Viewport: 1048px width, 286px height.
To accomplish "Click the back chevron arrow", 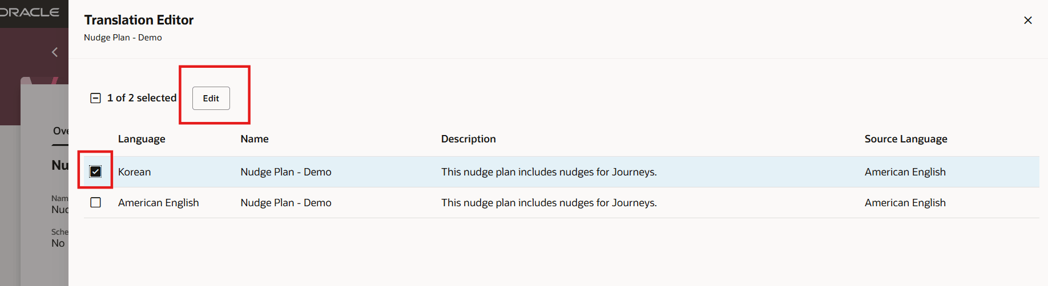I will [x=55, y=52].
